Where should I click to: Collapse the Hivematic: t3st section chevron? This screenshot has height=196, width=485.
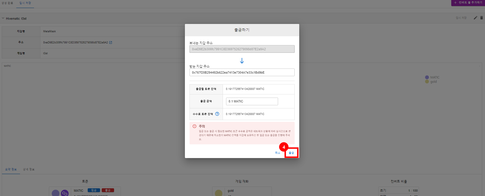click(x=3, y=18)
